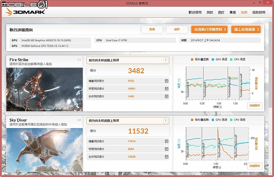Viewport: 274px width, 177px height.
Task: Expand Fire Strike combined score 1400
Action: pos(167,96)
